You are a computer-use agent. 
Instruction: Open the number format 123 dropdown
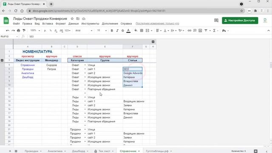68,31
